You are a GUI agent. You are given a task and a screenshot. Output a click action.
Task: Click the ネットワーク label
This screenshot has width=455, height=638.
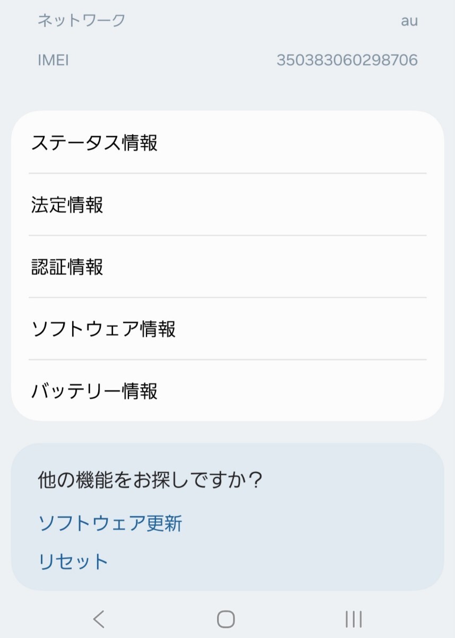coord(81,21)
